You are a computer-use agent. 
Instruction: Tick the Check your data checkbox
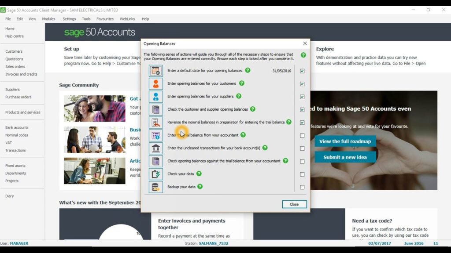coord(302,174)
